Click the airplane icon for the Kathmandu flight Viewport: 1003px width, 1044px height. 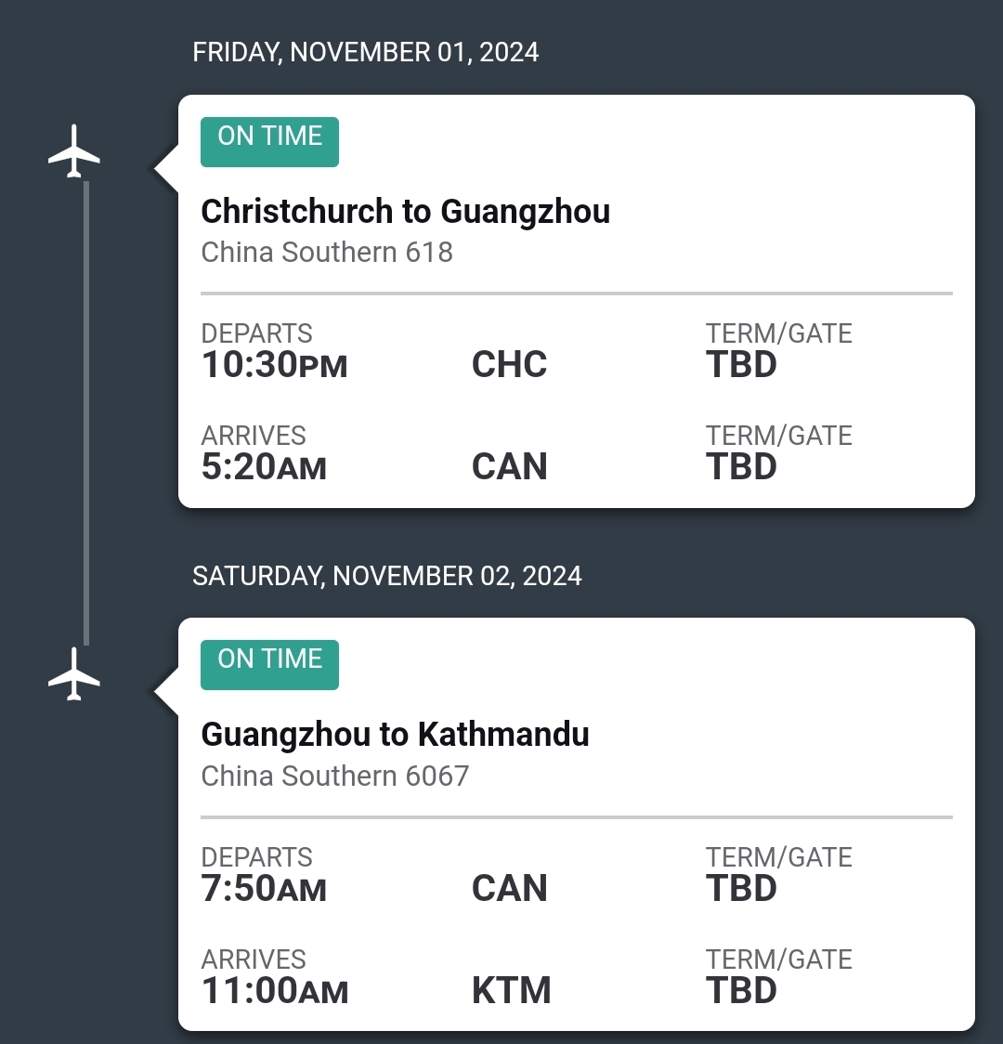[x=74, y=673]
